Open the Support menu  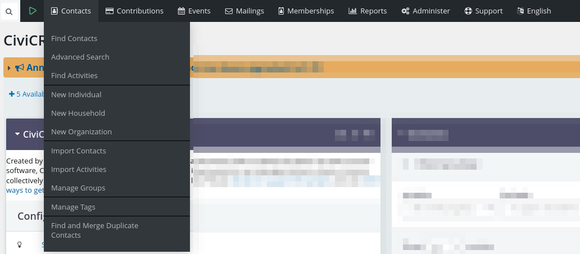[483, 11]
